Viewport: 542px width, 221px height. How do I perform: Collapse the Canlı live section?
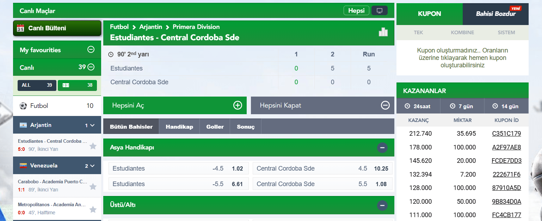[91, 67]
